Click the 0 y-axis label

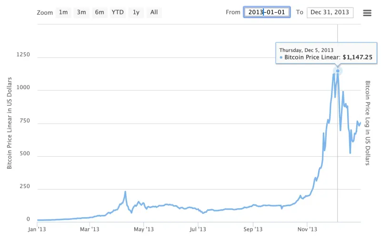(x=28, y=220)
